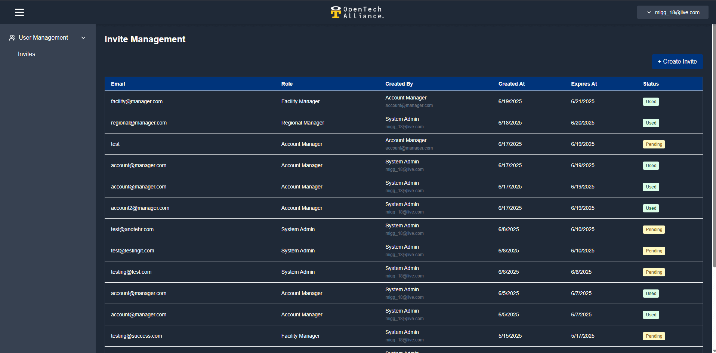Click expiry date 6/20/2025
Image resolution: width=716 pixels, height=353 pixels.
point(583,123)
